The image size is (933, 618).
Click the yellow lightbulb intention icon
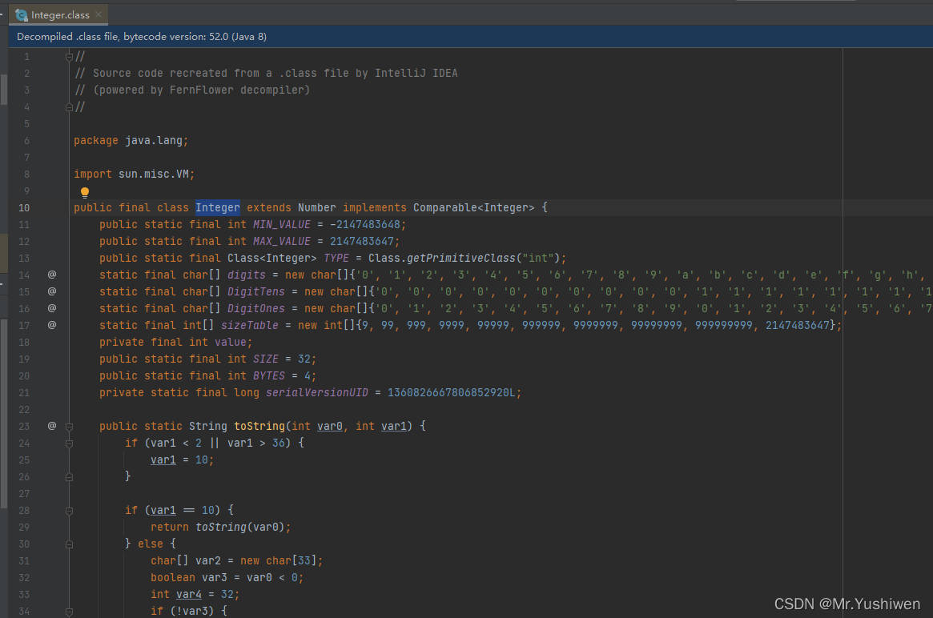(x=85, y=193)
